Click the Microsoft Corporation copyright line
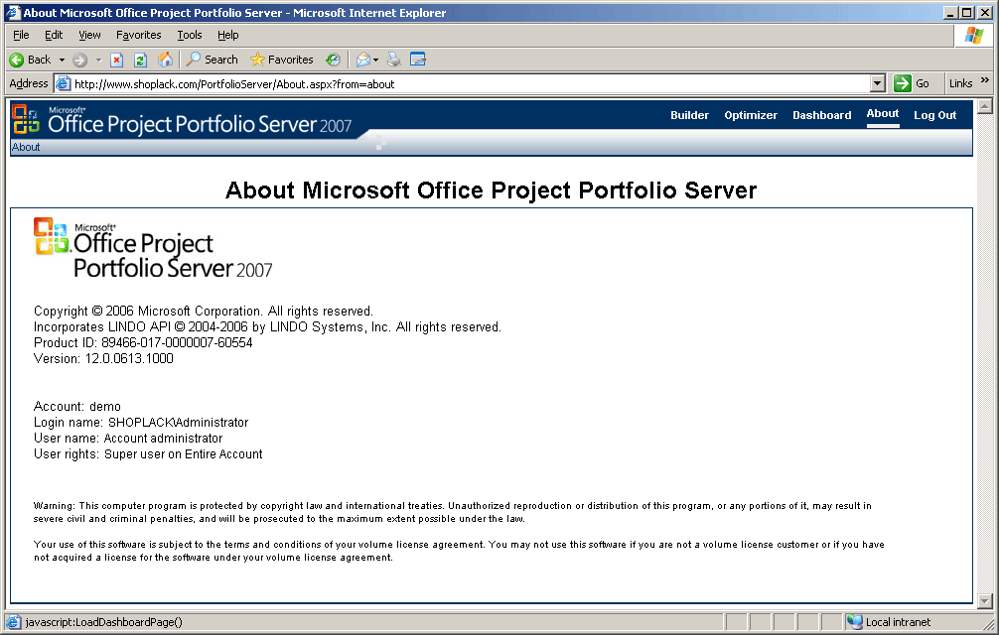Image resolution: width=999 pixels, height=635 pixels. [204, 312]
